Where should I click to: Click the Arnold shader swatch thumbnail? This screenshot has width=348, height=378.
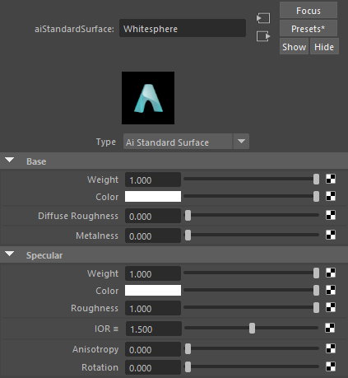[148, 98]
